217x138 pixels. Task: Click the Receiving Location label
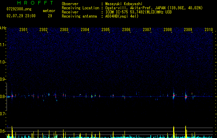[x=80, y=8]
